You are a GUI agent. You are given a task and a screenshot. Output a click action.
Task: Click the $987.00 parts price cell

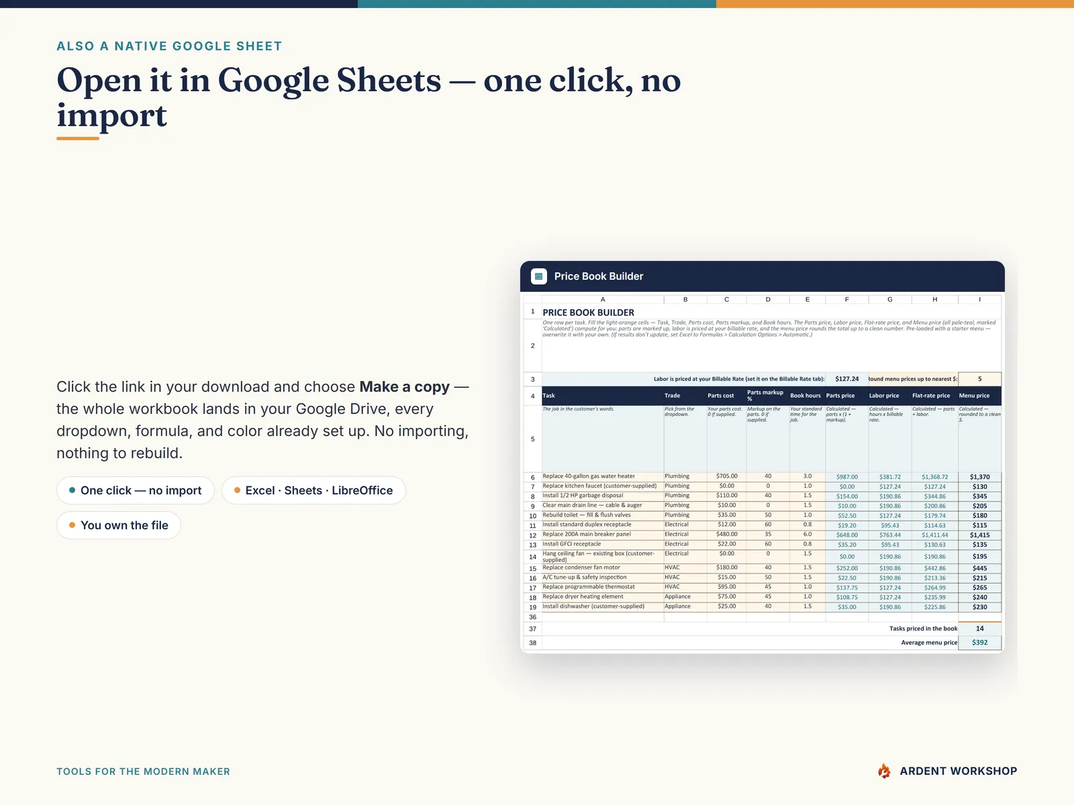point(847,477)
